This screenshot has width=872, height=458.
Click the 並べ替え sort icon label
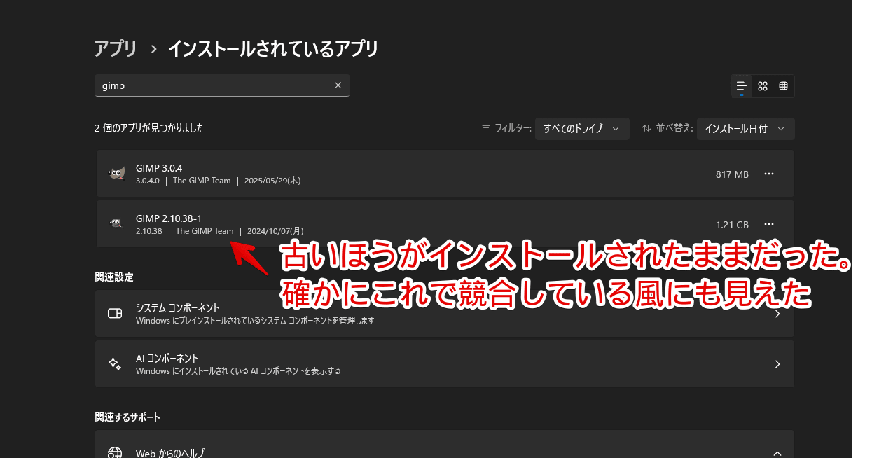667,129
